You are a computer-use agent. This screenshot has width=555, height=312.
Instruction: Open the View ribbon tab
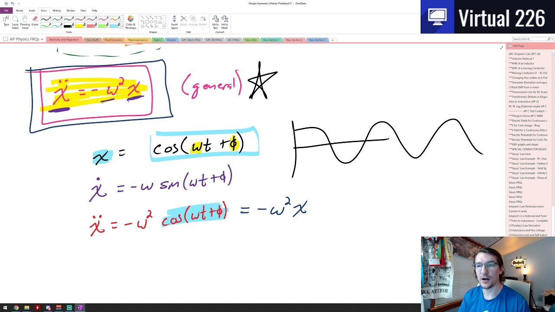[x=83, y=10]
